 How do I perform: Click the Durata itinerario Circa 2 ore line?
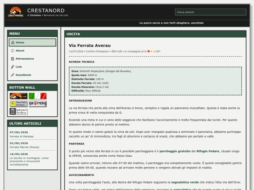[90, 87]
